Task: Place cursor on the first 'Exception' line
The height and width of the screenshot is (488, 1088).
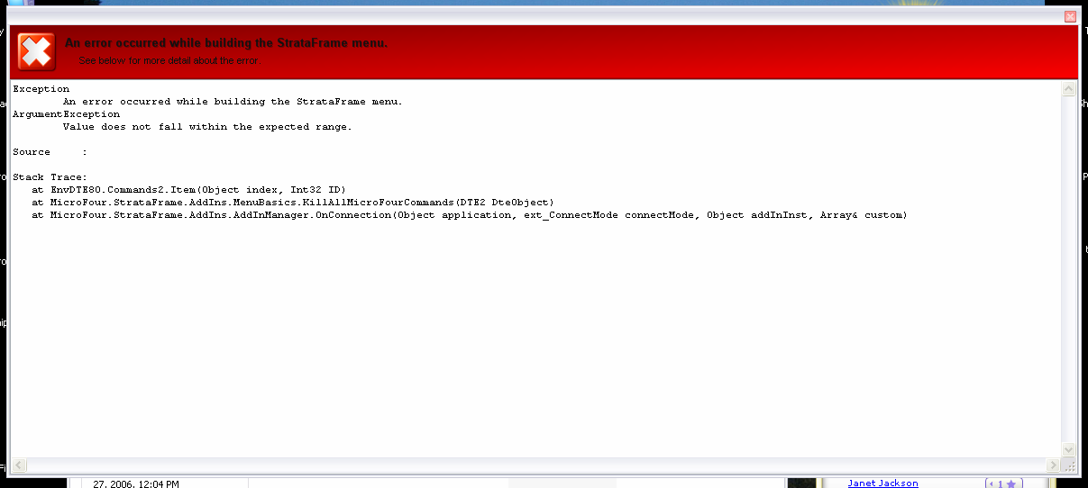Action: (x=41, y=89)
